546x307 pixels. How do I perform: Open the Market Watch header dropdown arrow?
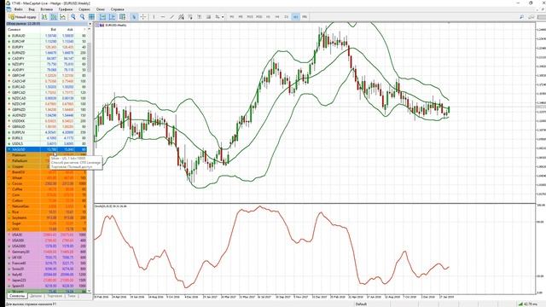click(x=90, y=24)
